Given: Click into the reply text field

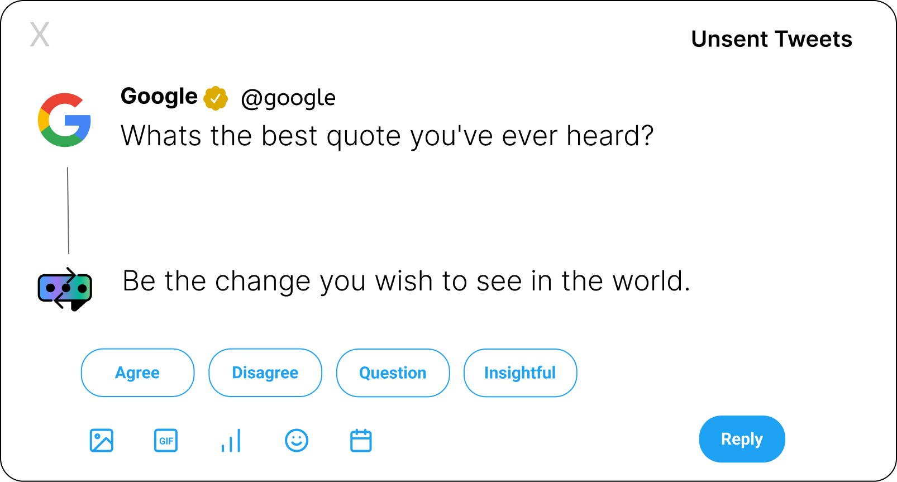Looking at the screenshot, I should [x=406, y=281].
